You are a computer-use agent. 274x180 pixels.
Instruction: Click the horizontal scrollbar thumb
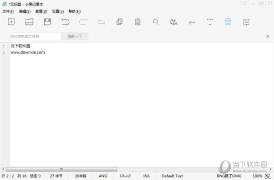[x=61, y=169]
